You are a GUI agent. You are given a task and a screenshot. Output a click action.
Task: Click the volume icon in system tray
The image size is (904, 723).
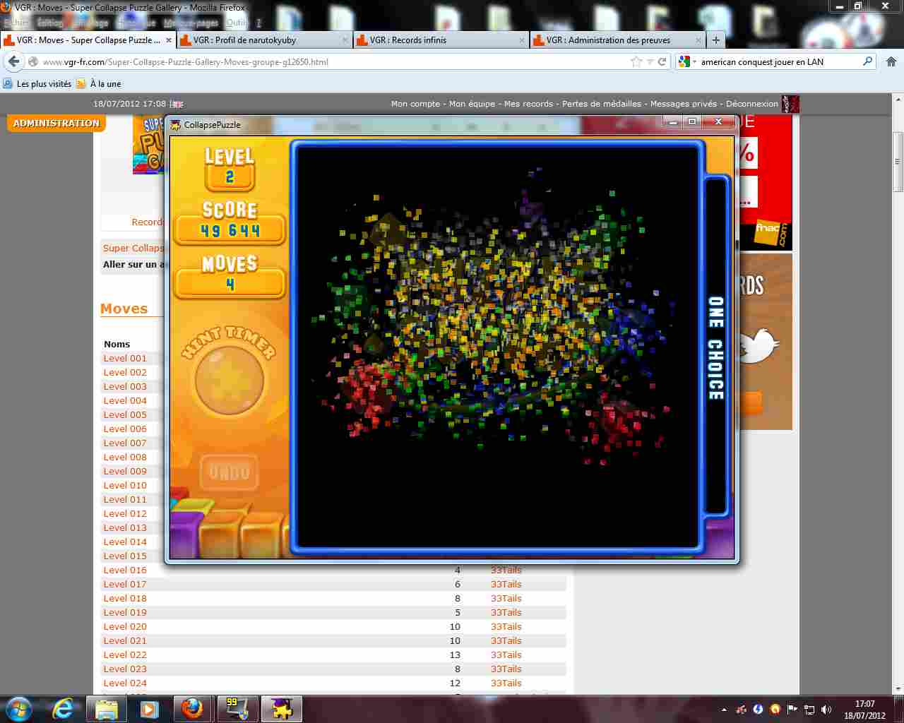point(826,710)
